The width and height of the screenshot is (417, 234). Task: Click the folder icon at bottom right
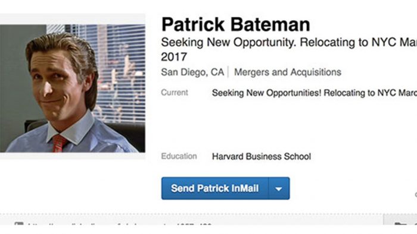400,224
